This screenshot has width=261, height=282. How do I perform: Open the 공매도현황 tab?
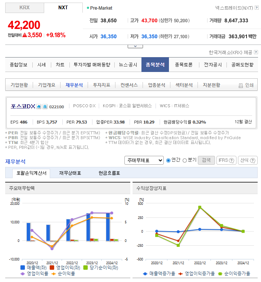pos(242,65)
